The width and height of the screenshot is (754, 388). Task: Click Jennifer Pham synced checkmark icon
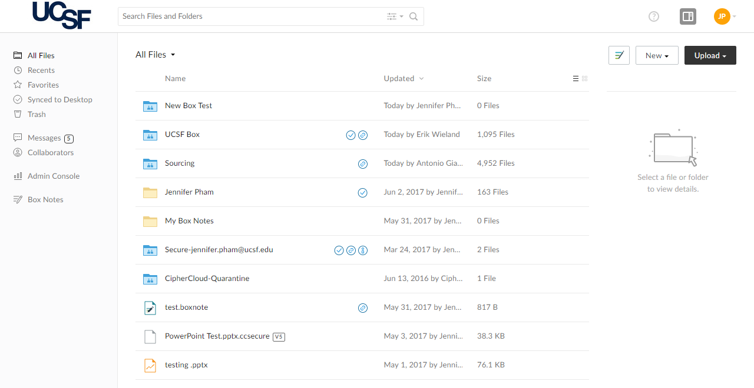click(x=363, y=193)
